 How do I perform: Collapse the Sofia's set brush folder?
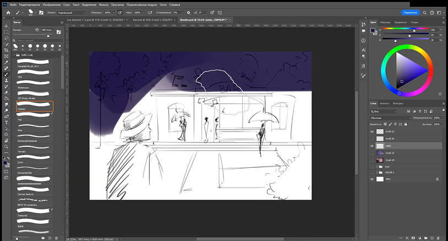[x=14, y=56]
